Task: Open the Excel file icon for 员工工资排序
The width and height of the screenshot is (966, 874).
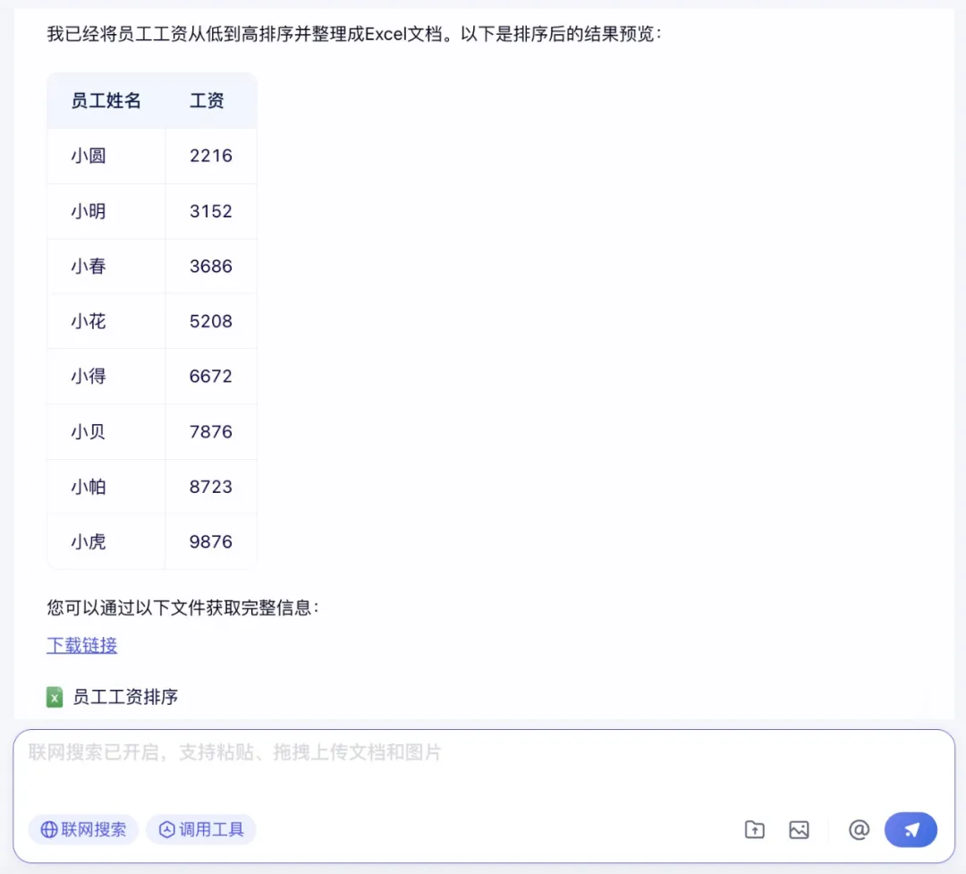Action: click(55, 697)
